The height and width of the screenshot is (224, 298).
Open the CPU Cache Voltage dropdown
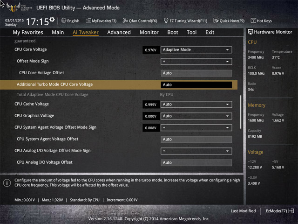pos(196,104)
